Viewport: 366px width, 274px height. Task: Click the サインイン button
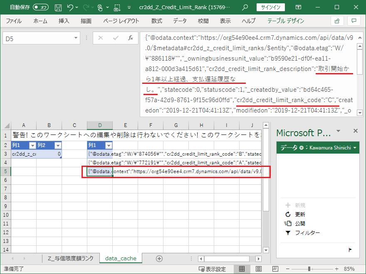[271, 7]
